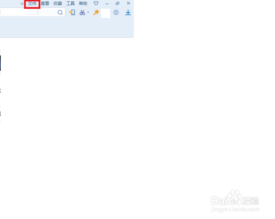Open the 工具 menu
The height and width of the screenshot is (219, 275).
[x=70, y=4]
